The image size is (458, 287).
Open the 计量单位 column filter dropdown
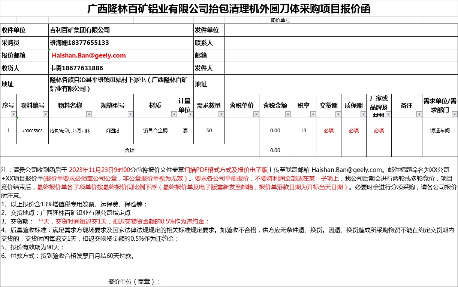pos(190,114)
